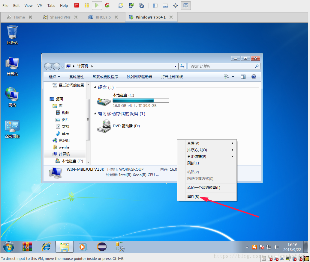Select 家庭组 in the navigation pane
Screen dimensions: 310x262
[64, 140]
